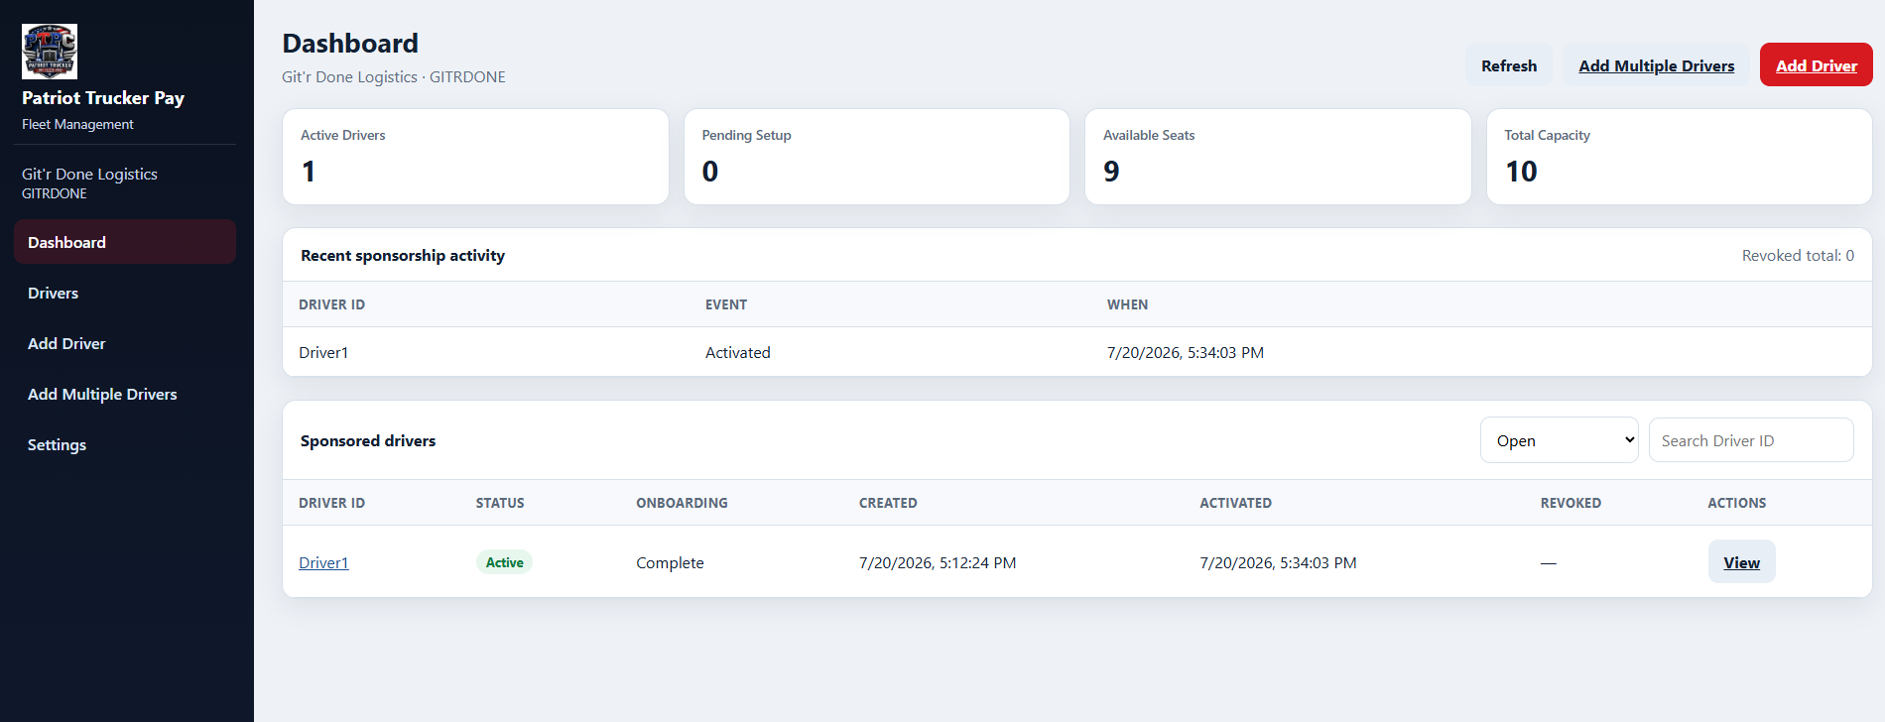Click the ACTIVATED column header

[x=1235, y=503]
